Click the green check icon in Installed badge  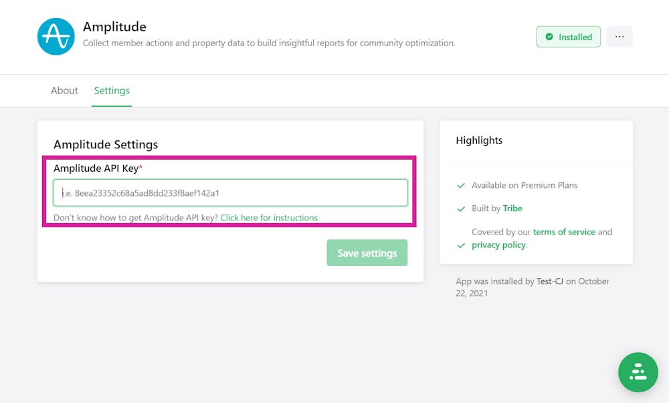(549, 37)
